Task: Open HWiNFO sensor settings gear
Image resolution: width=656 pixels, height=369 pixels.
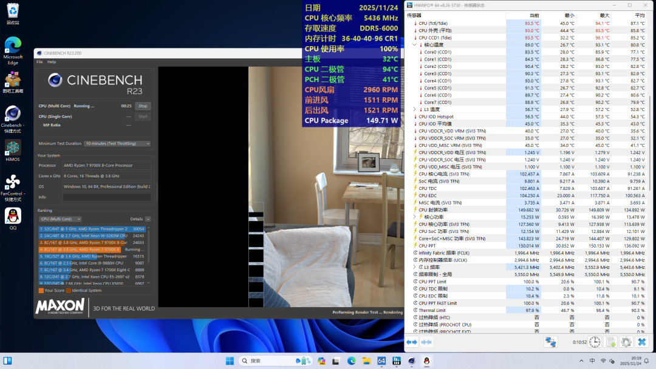Action: (x=626, y=342)
